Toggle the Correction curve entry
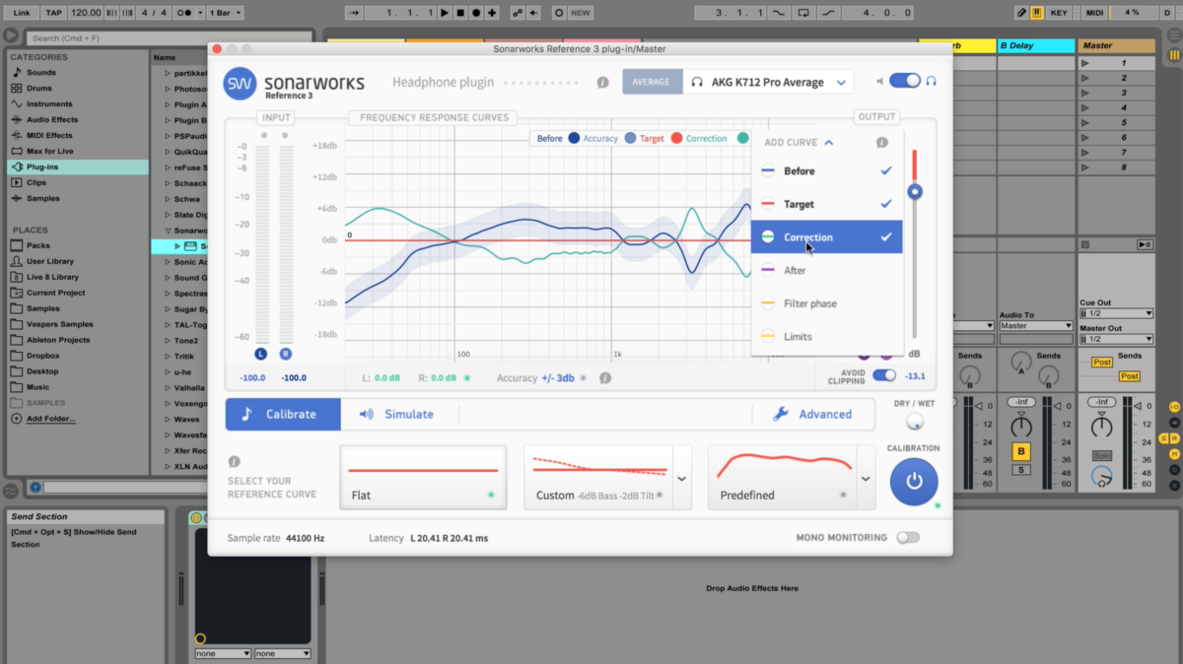This screenshot has width=1183, height=664. tap(826, 237)
